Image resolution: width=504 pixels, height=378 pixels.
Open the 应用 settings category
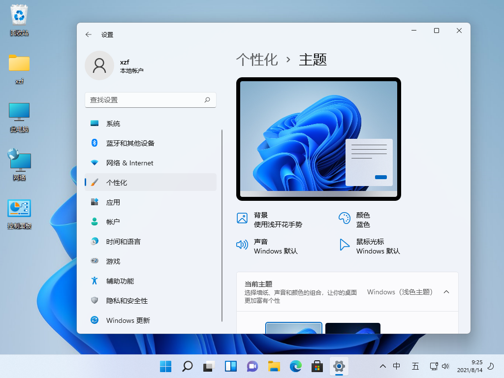coord(151,202)
